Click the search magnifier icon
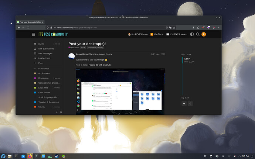The height and width of the screenshot is (159, 255). tap(198, 34)
